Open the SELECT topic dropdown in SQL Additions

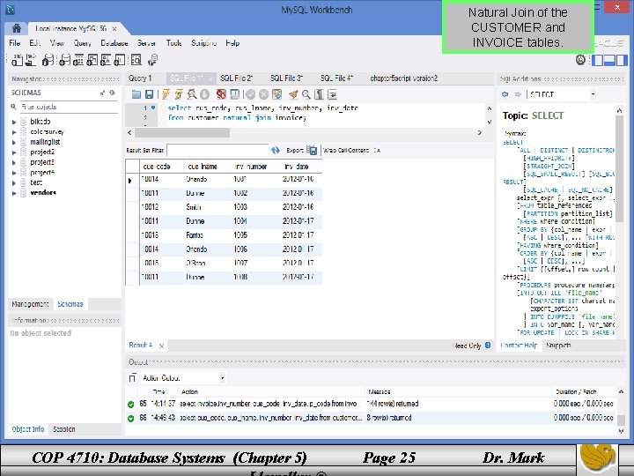click(593, 94)
